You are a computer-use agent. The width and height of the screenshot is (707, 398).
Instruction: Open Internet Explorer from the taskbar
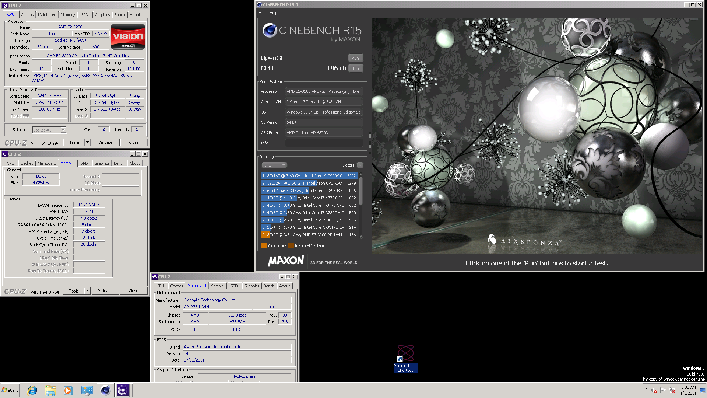point(32,390)
